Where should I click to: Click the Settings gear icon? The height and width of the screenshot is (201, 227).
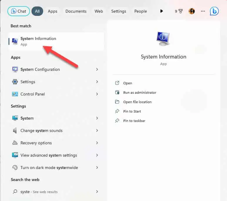click(15, 82)
